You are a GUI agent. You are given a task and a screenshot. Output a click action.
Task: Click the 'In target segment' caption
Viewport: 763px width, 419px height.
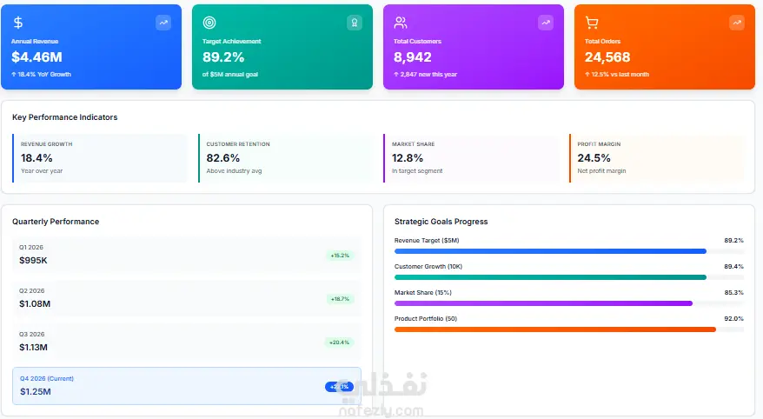tap(417, 170)
